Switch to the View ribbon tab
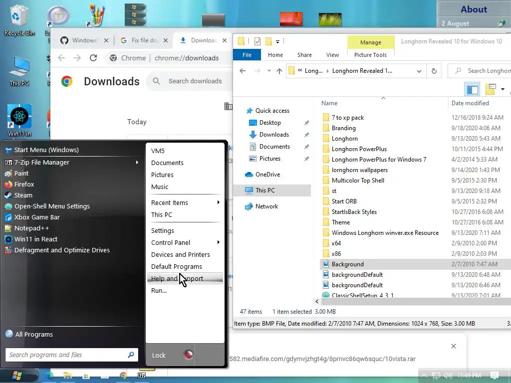 (x=332, y=55)
